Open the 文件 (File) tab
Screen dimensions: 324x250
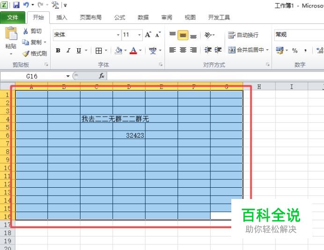point(13,18)
